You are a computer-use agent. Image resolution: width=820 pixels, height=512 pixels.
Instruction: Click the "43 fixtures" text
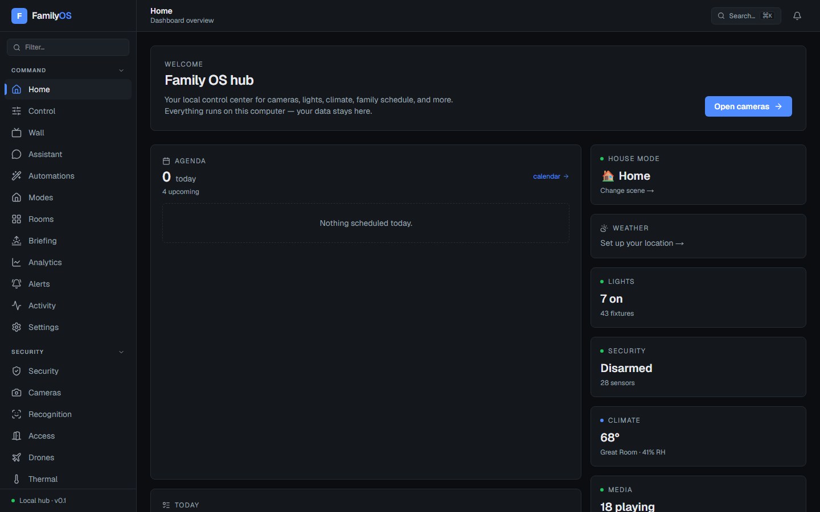tap(617, 313)
